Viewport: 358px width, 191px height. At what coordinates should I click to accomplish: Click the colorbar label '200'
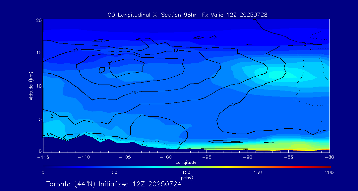tap(329, 172)
